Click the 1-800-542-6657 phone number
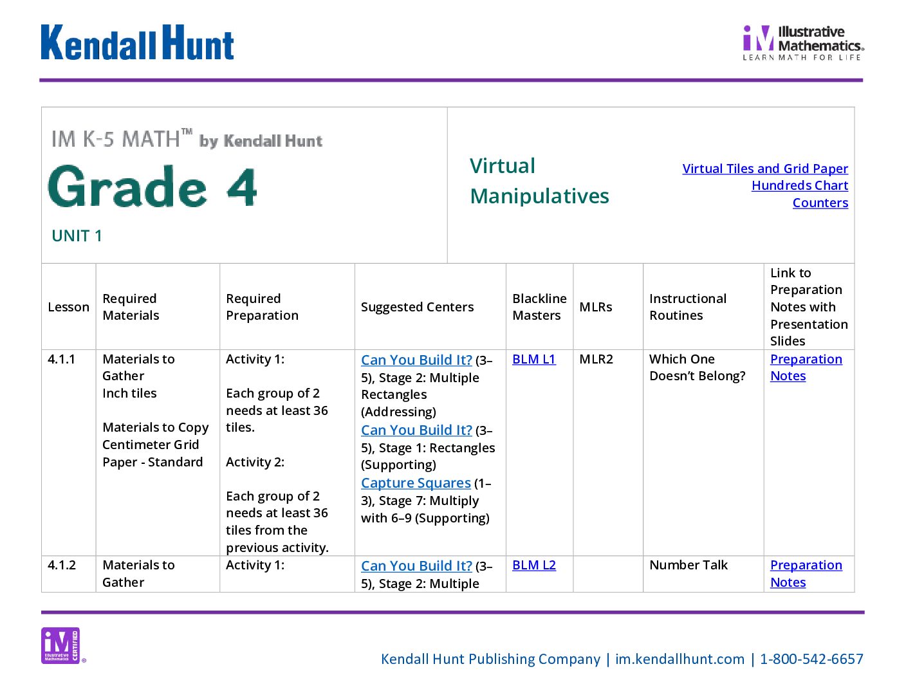 [811, 659]
